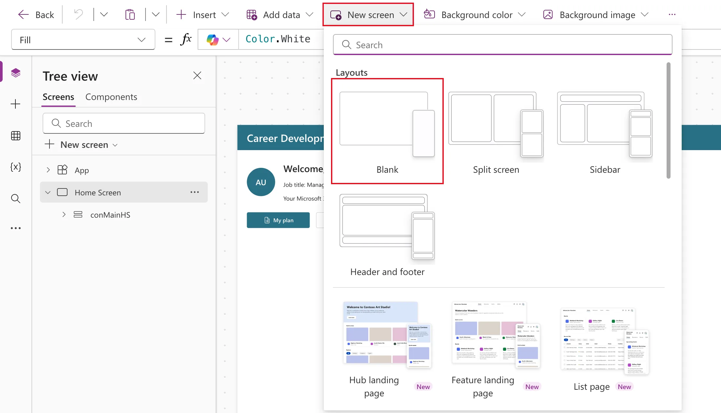This screenshot has width=721, height=413.
Task: Select Home Screen in the tree
Action: [x=98, y=192]
